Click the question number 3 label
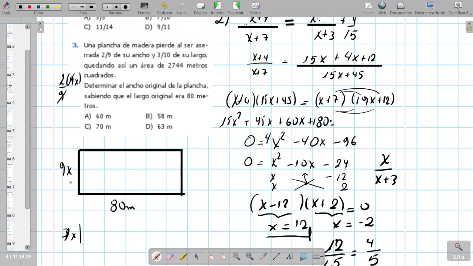The image size is (473, 266). pos(75,45)
